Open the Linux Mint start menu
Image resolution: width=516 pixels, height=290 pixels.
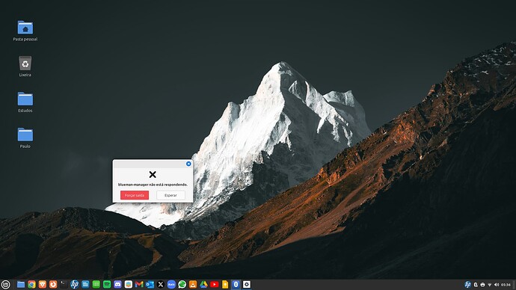(5, 285)
